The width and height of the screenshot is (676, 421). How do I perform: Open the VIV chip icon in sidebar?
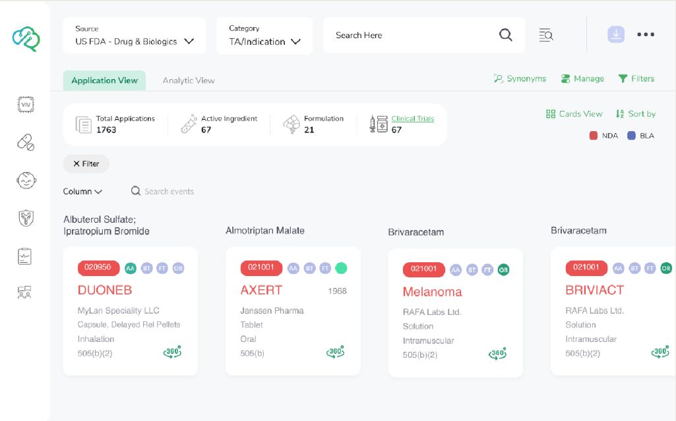tap(26, 105)
